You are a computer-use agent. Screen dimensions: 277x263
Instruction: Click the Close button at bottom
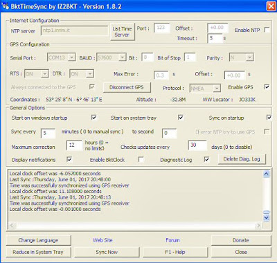[x=241, y=252]
